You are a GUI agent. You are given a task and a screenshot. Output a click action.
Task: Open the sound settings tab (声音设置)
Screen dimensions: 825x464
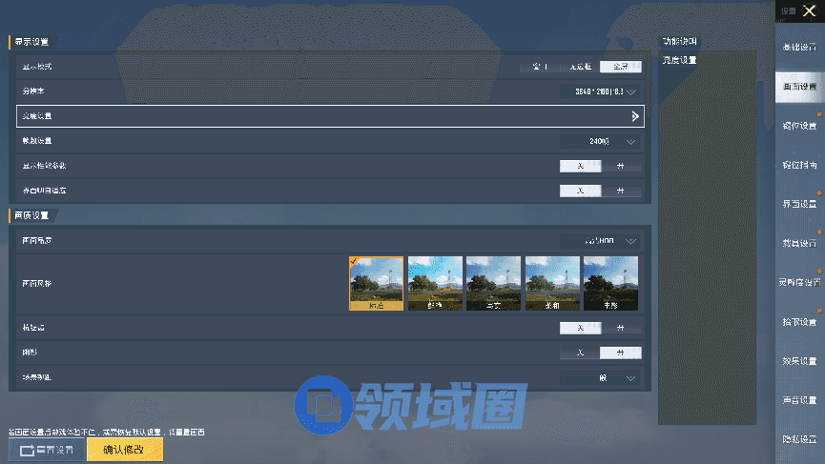(799, 400)
